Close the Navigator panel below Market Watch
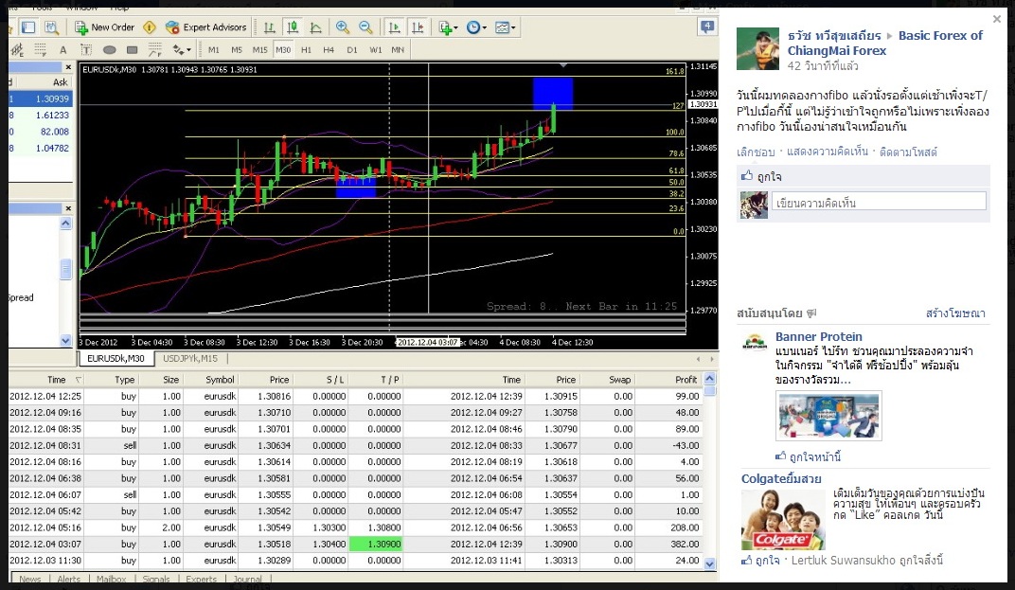Screen dimensions: 1015x590 click(x=68, y=208)
